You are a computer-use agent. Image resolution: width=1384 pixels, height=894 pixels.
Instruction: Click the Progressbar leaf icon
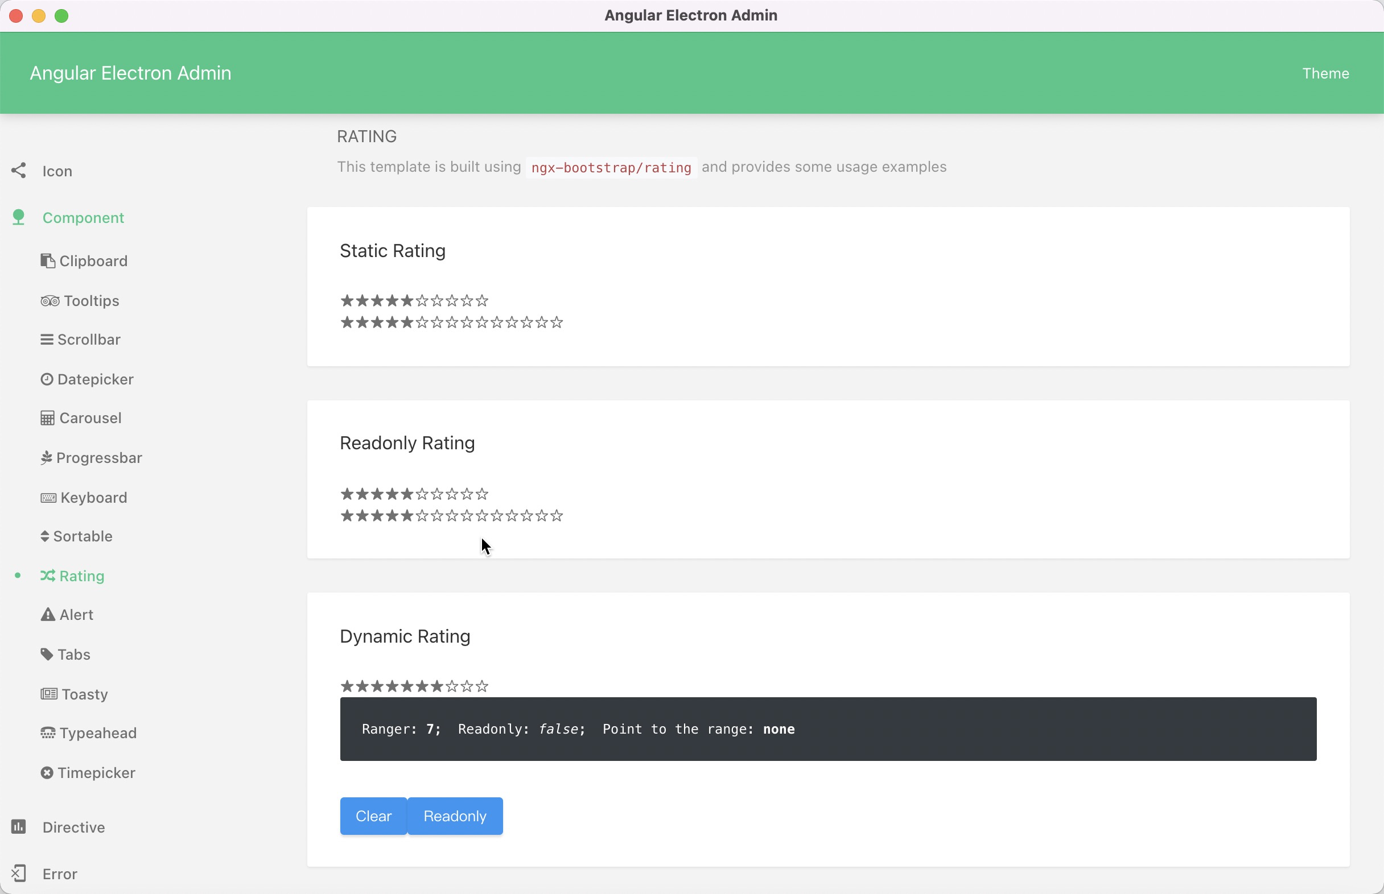pyautogui.click(x=47, y=458)
